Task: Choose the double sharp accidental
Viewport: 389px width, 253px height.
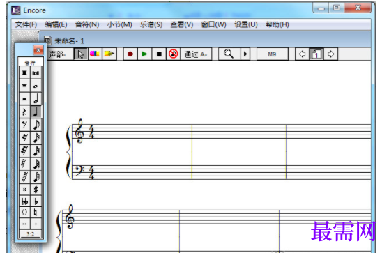Action: pyautogui.click(x=24, y=190)
